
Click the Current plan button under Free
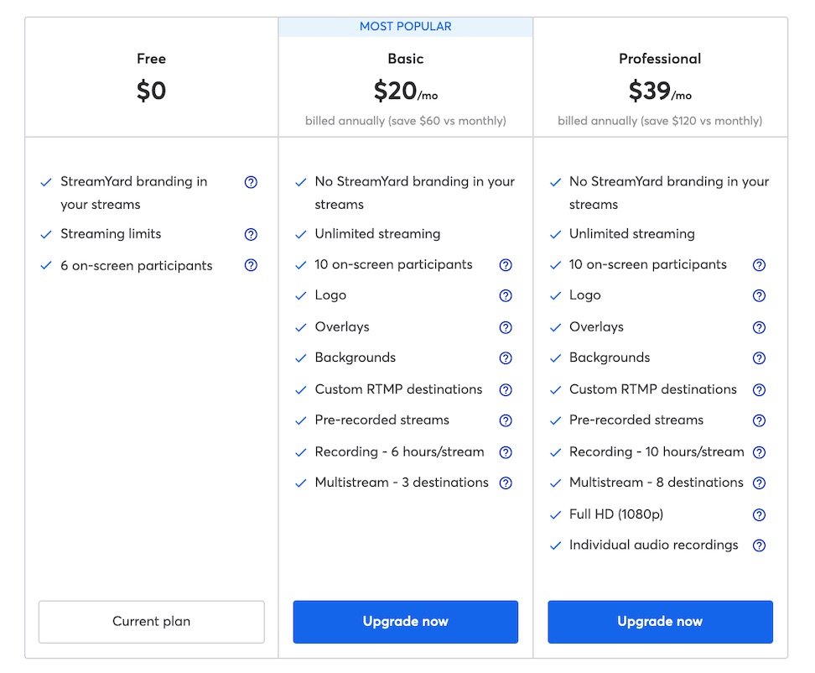click(x=151, y=622)
